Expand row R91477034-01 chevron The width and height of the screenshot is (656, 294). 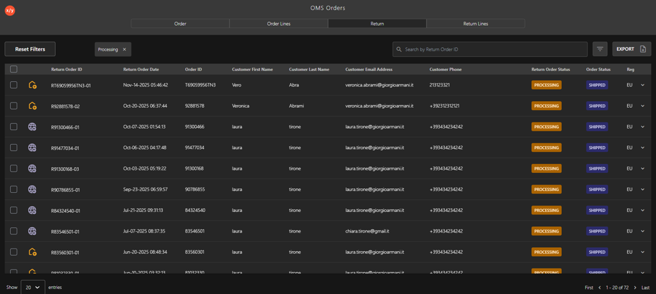click(643, 147)
